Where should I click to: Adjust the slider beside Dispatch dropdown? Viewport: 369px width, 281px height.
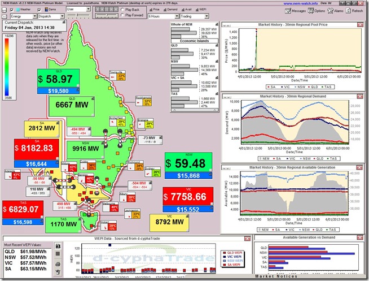point(78,15)
